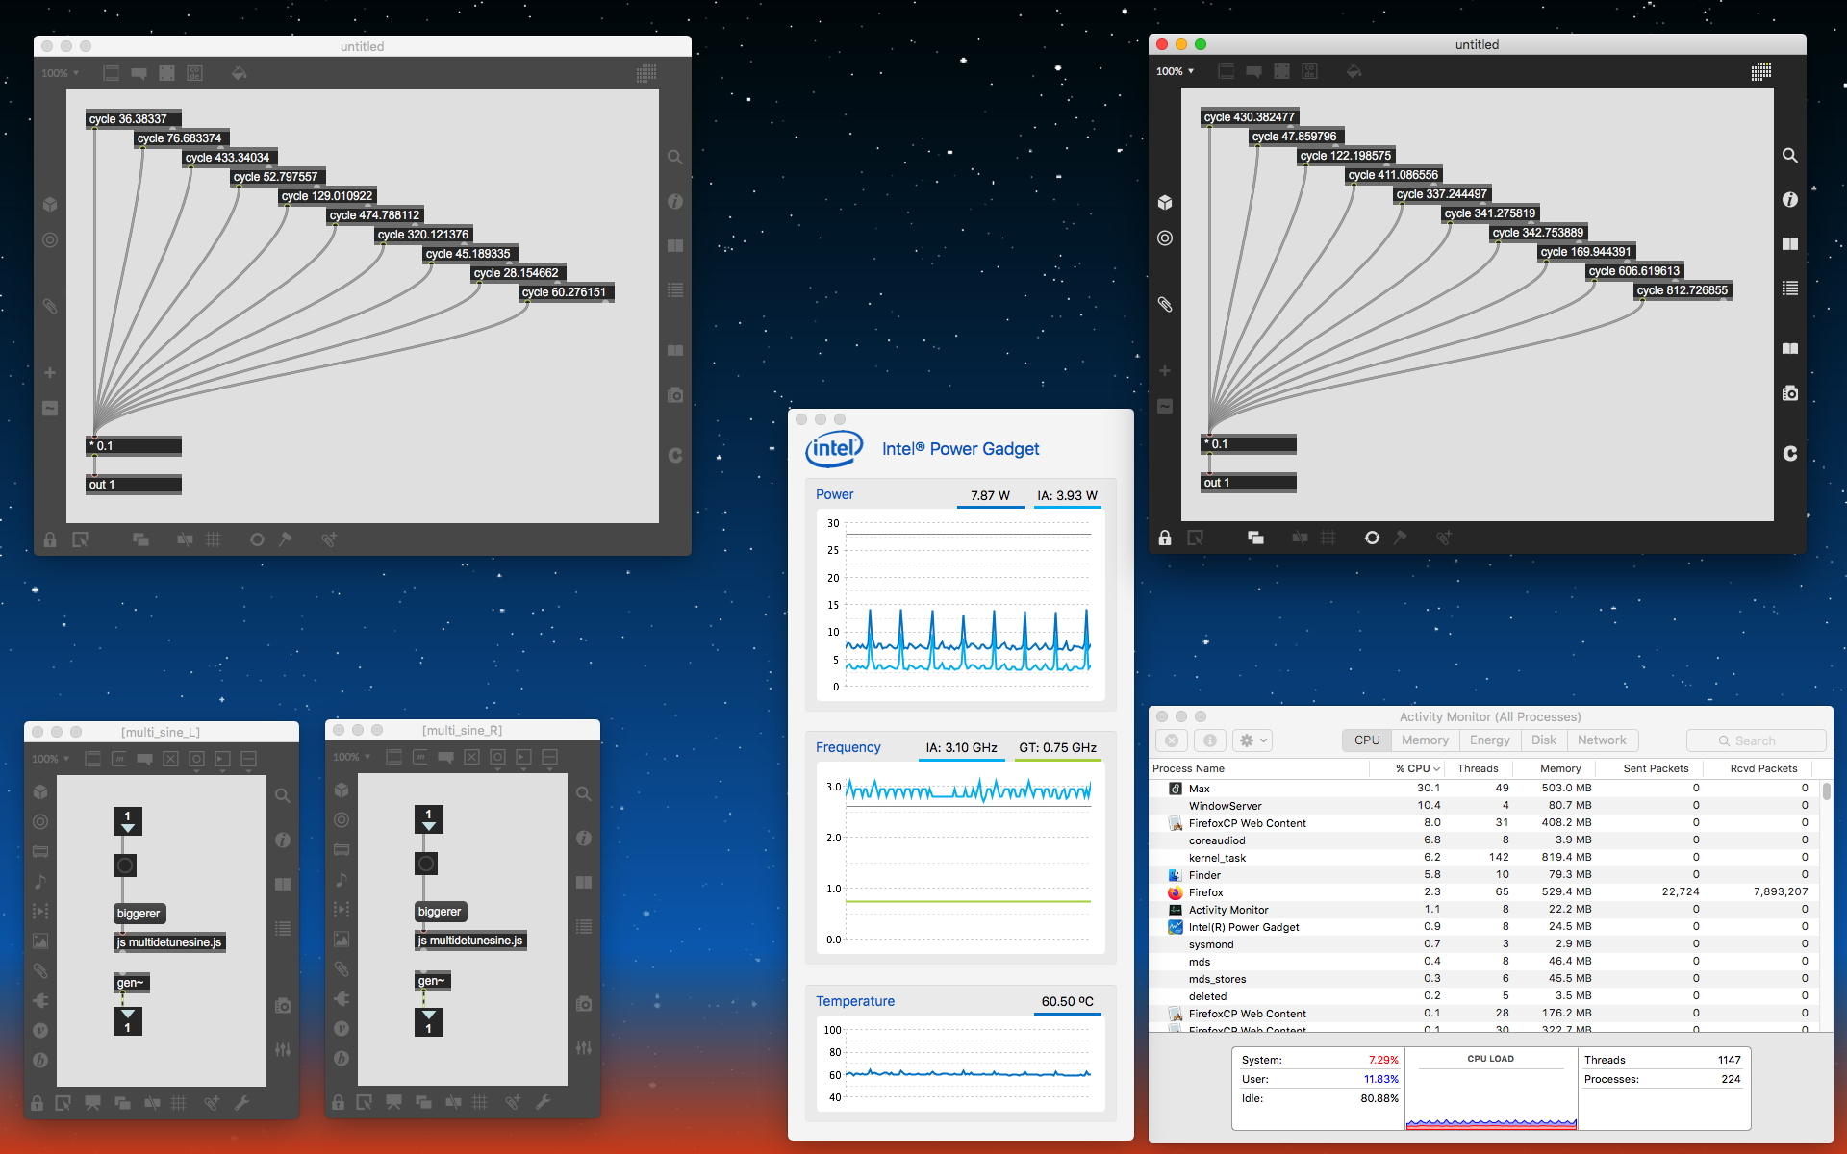Open snapshots camera in the right untitled patcher
1847x1154 pixels.
[1789, 393]
